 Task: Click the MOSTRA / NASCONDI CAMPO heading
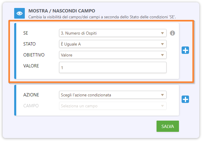pos(62,11)
